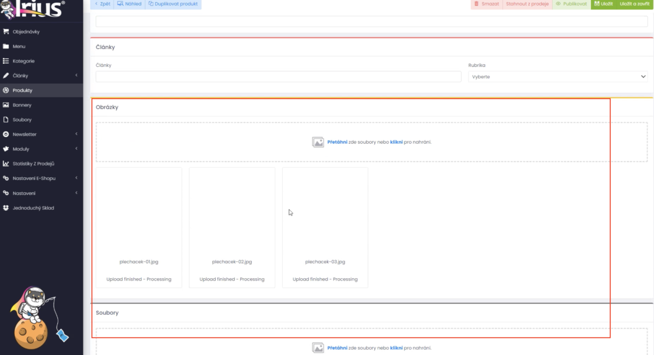Click the Články pencil icon

(6, 76)
